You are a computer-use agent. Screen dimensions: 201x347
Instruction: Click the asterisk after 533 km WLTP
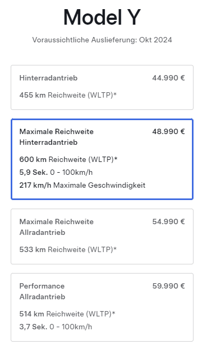(x=115, y=249)
